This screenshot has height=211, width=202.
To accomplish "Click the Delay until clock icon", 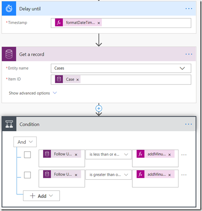I will click(9, 9).
